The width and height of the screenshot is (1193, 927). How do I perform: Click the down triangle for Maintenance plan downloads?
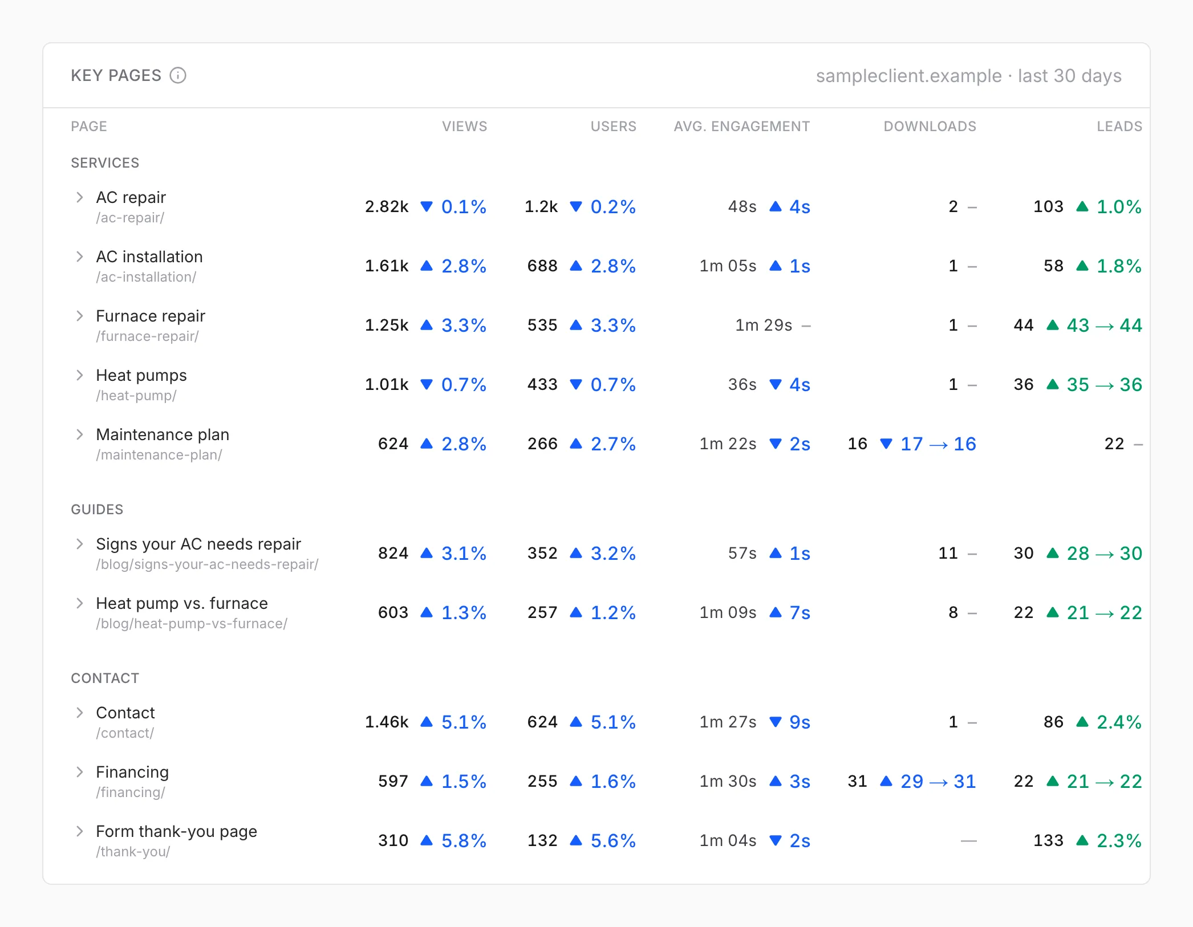[886, 444]
